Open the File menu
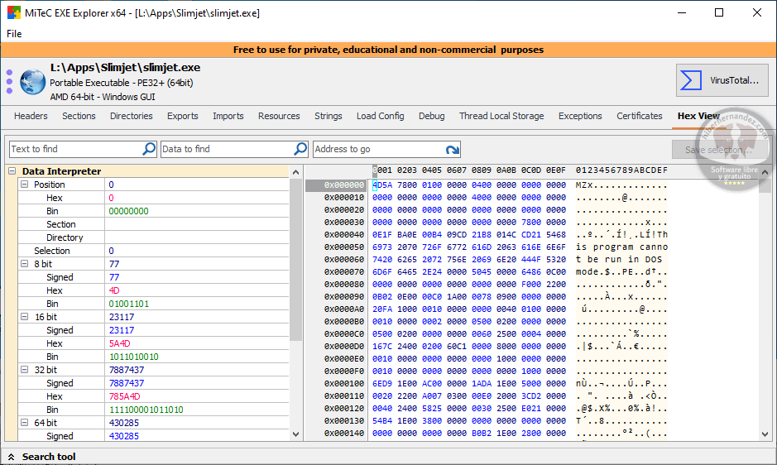777x465 pixels. point(14,34)
